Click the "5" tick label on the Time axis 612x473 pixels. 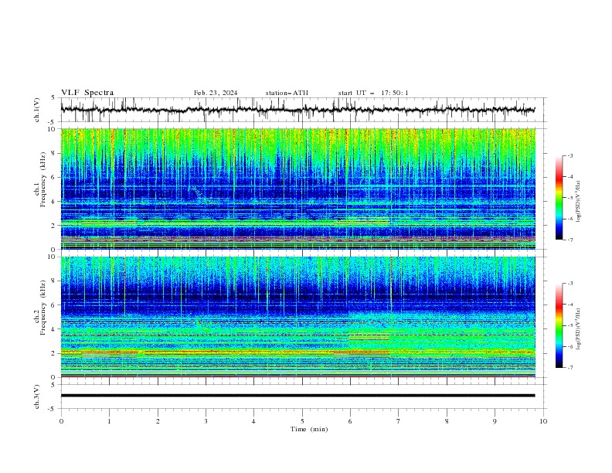coord(302,421)
